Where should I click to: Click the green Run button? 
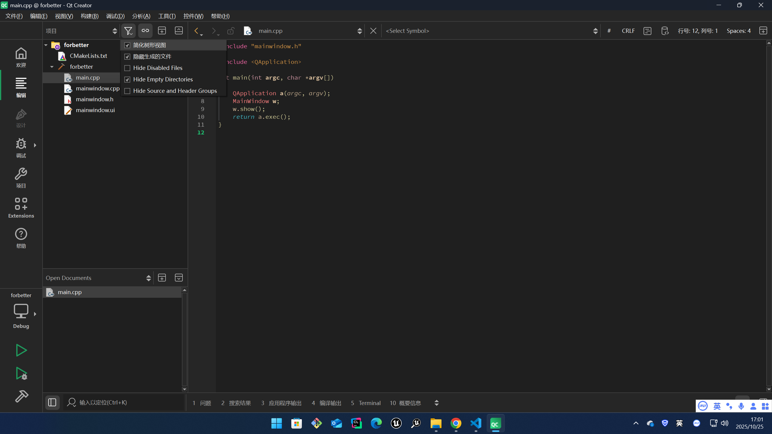tap(21, 350)
